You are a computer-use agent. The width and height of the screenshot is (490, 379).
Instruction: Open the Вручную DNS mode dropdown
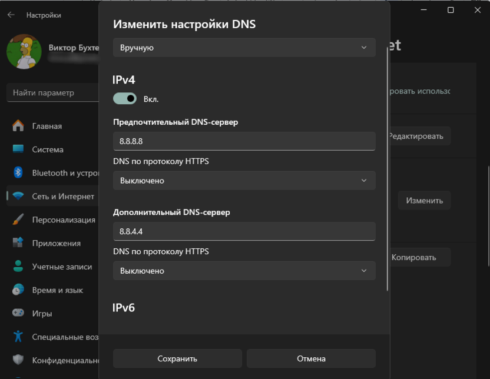click(244, 48)
